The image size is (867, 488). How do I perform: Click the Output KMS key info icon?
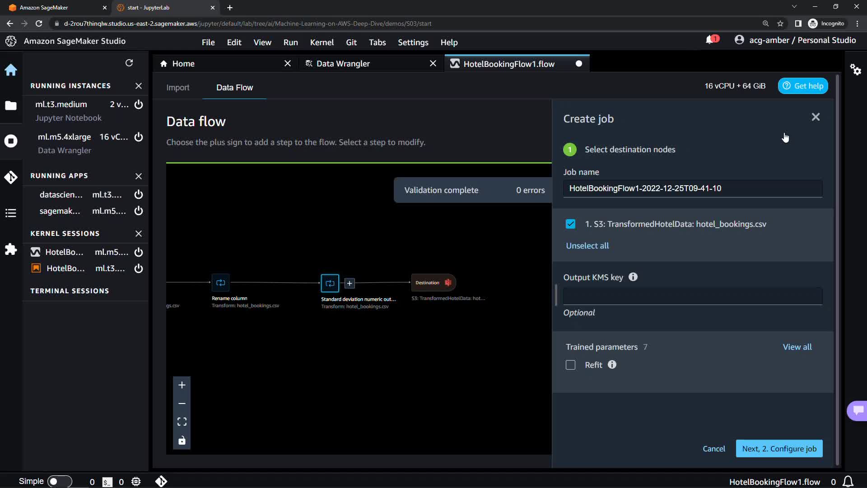633,277
